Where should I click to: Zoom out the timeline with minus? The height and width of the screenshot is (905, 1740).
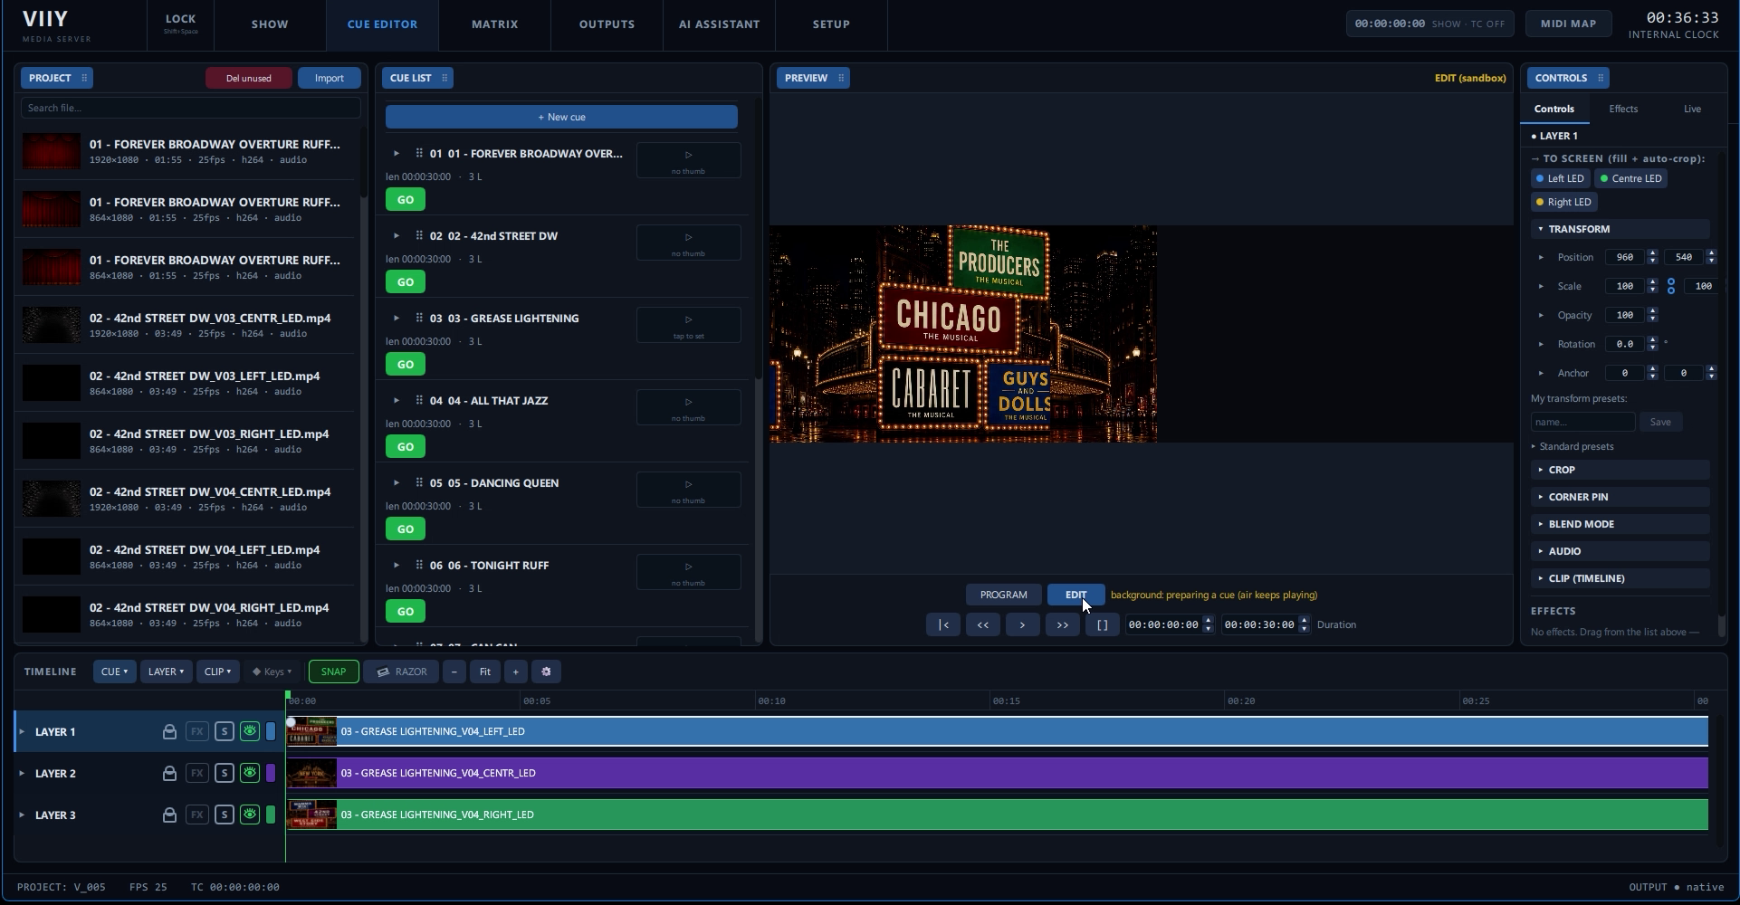[x=454, y=672]
